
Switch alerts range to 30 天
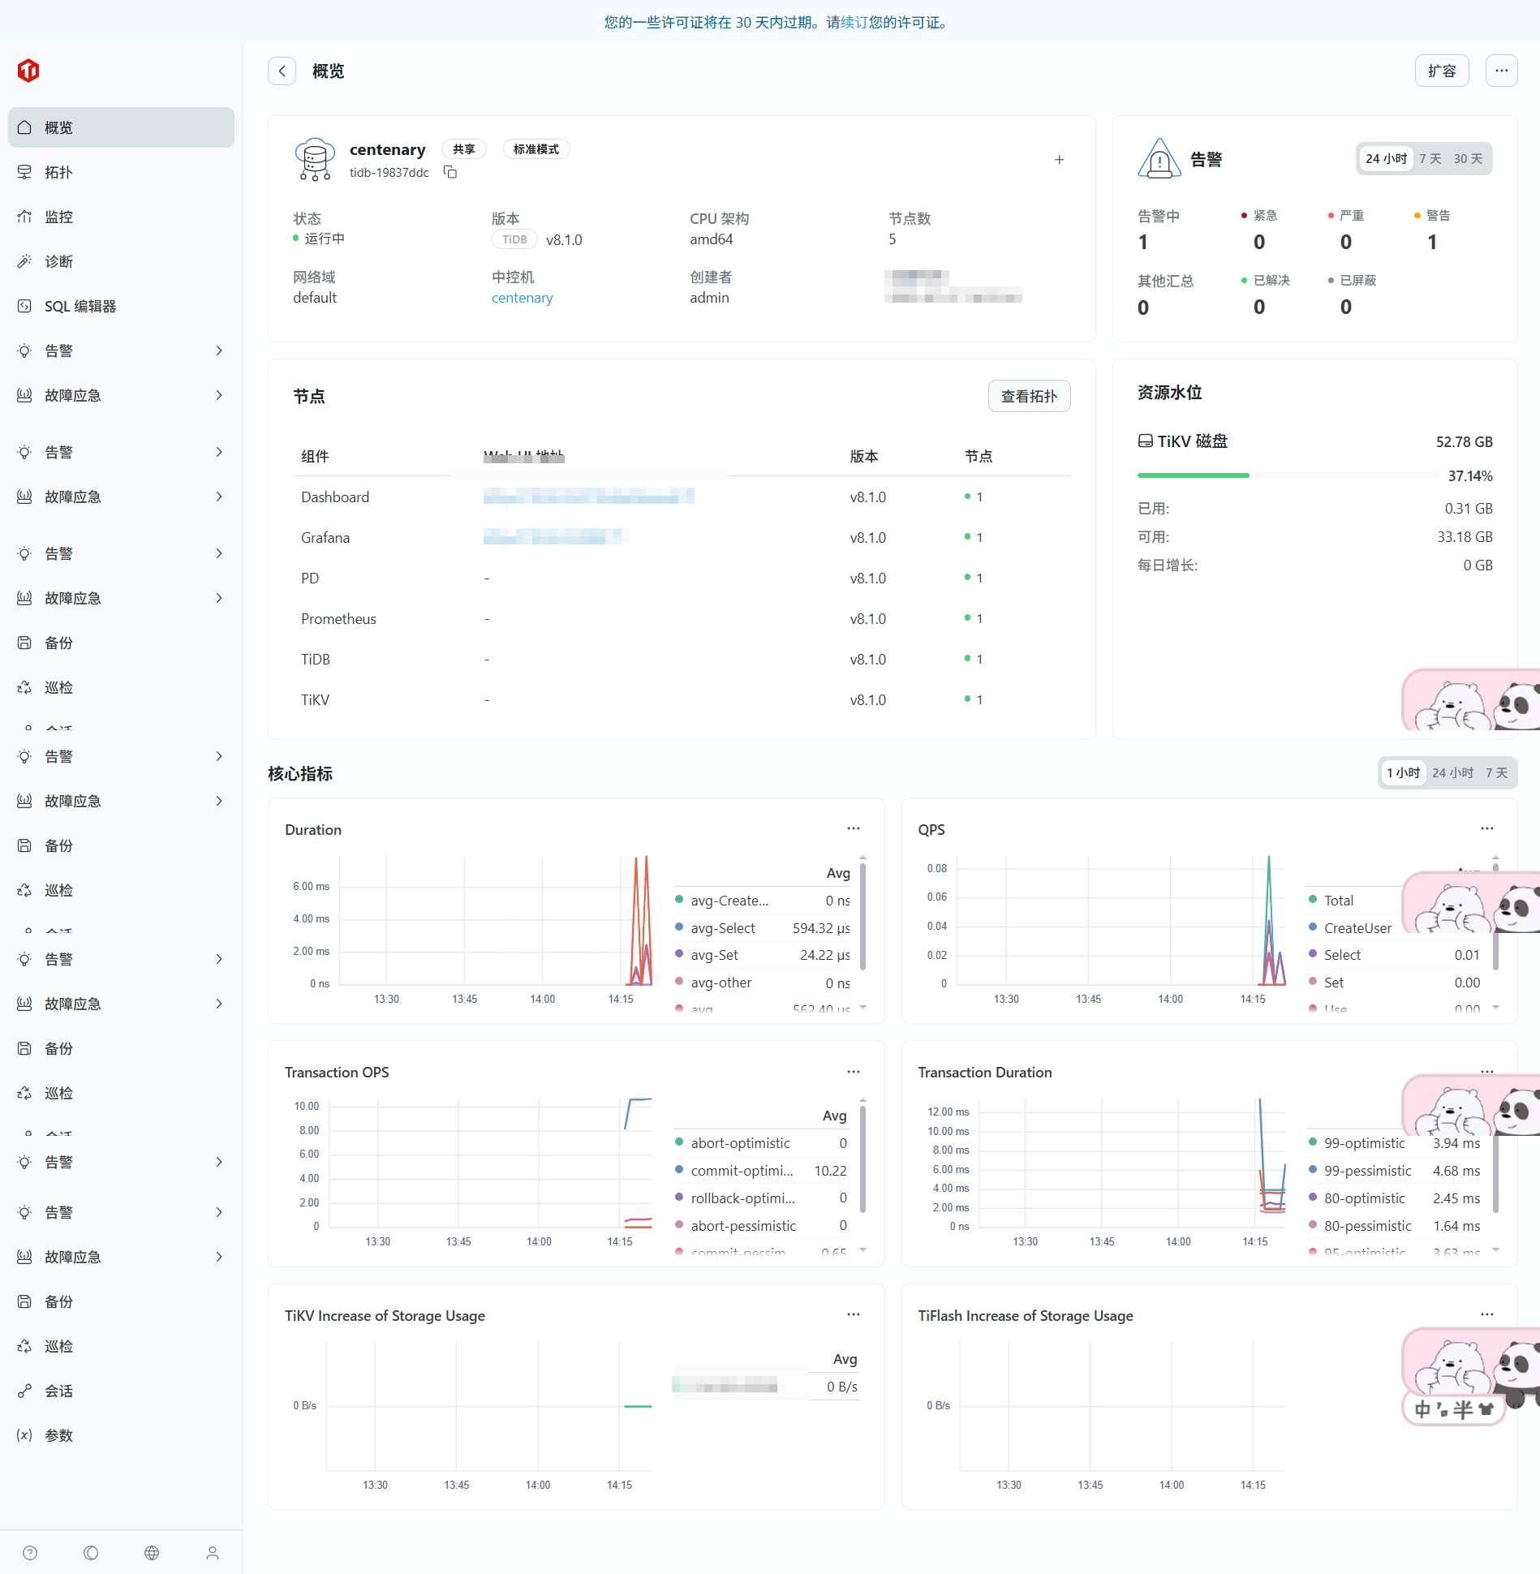pos(1468,159)
